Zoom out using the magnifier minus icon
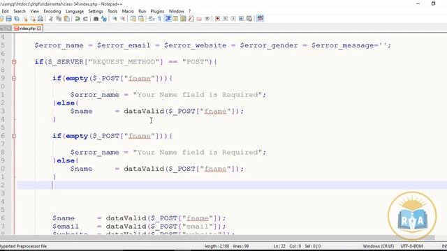The image size is (447, 251). (x=122, y=19)
